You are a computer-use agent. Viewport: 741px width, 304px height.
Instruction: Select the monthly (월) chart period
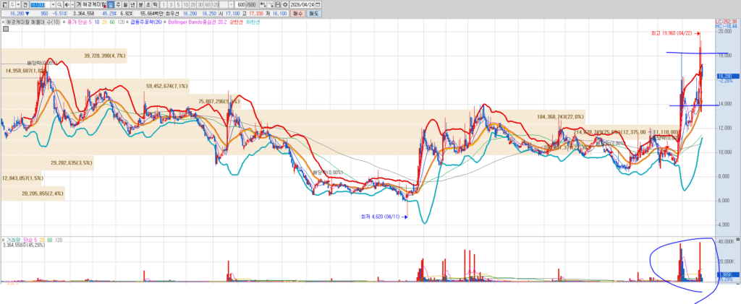[125, 5]
